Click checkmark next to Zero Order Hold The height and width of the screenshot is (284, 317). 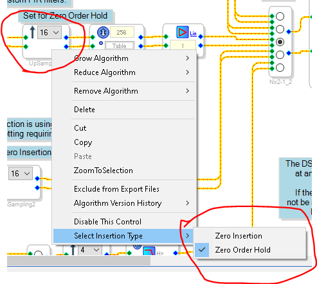pyautogui.click(x=202, y=249)
